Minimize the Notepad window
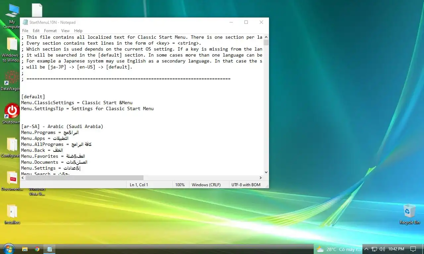This screenshot has height=254, width=424. coord(231,22)
